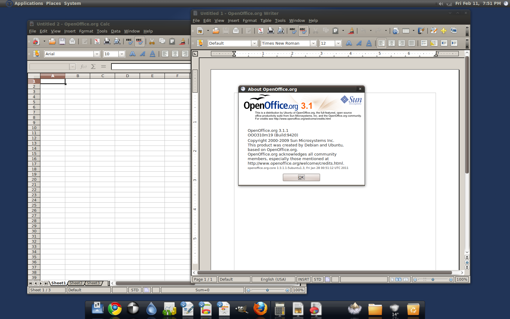
Task: Toggle Italic in Writer formatting bar
Action: coord(359,43)
